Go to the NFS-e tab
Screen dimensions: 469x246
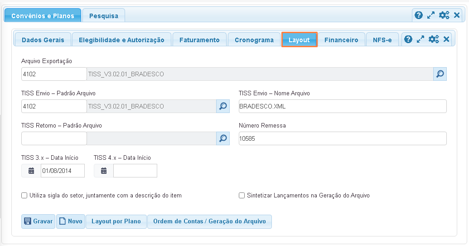pyautogui.click(x=382, y=40)
